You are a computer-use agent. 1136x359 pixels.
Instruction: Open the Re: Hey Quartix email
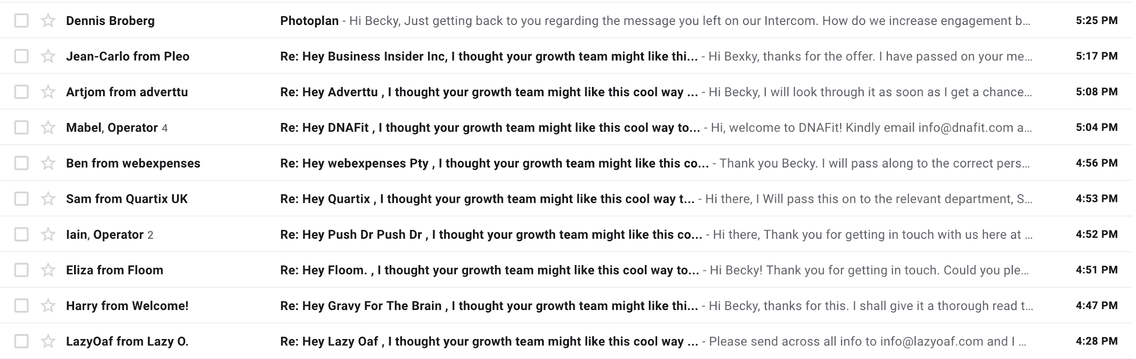pos(487,199)
